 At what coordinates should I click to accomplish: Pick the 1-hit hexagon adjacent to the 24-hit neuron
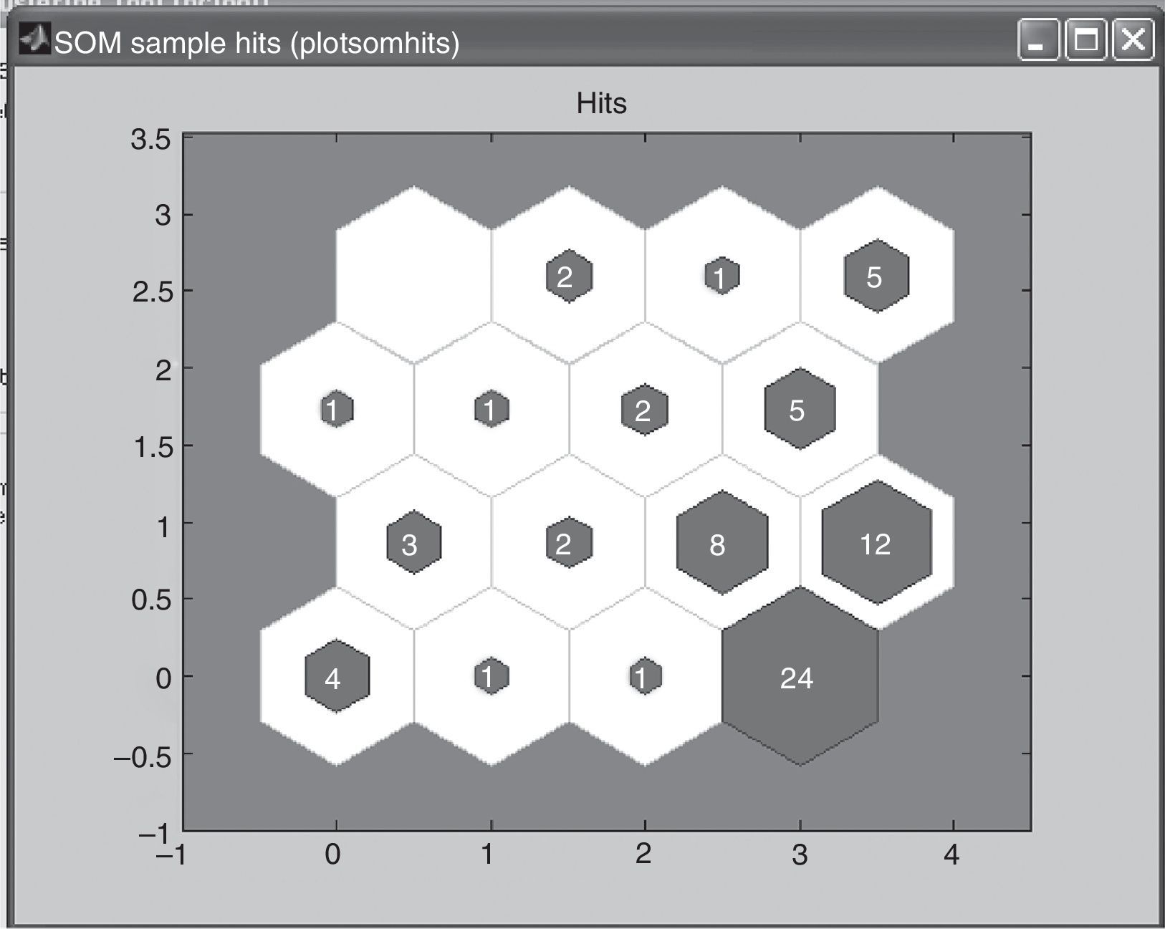pyautogui.click(x=645, y=676)
